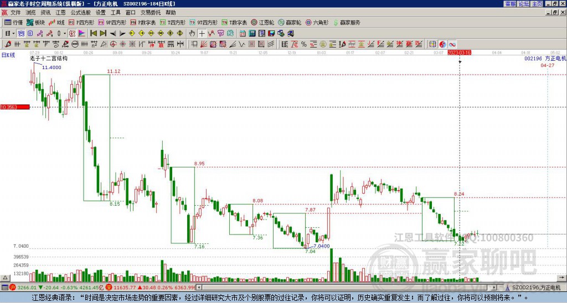This screenshot has height=303, width=567.
Task: Click the 10.3563 red price marker
Action: [x=15, y=107]
